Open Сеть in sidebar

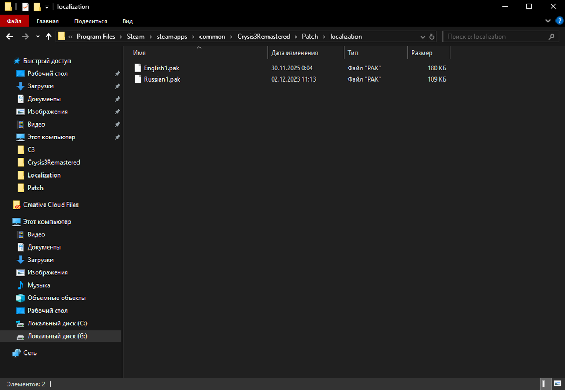point(30,353)
